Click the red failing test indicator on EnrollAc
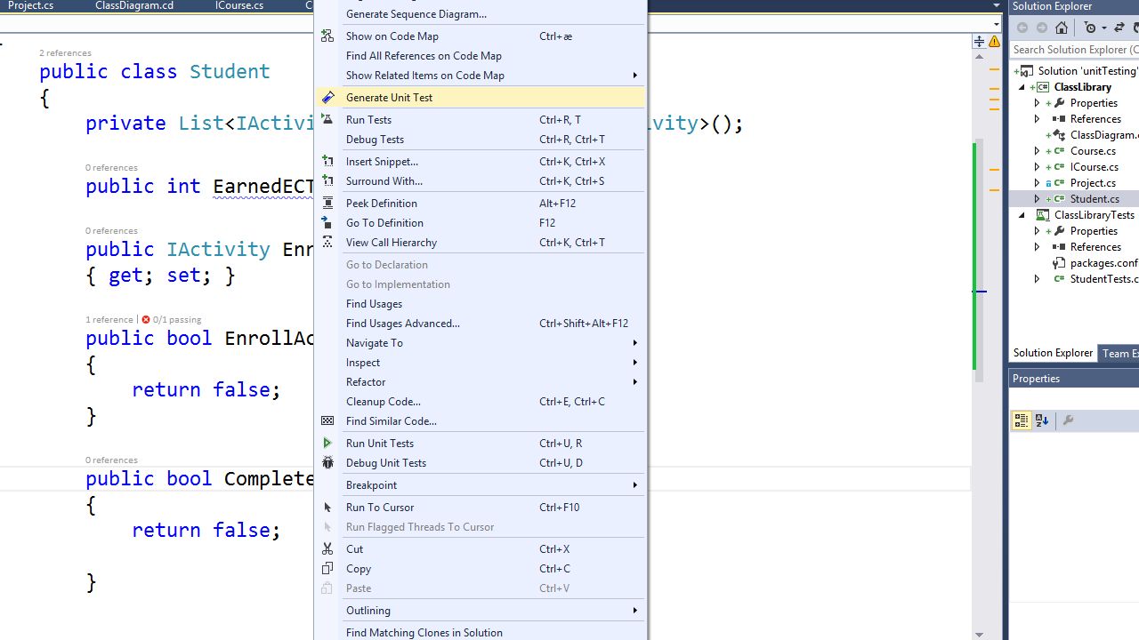This screenshot has width=1139, height=640. coord(146,320)
